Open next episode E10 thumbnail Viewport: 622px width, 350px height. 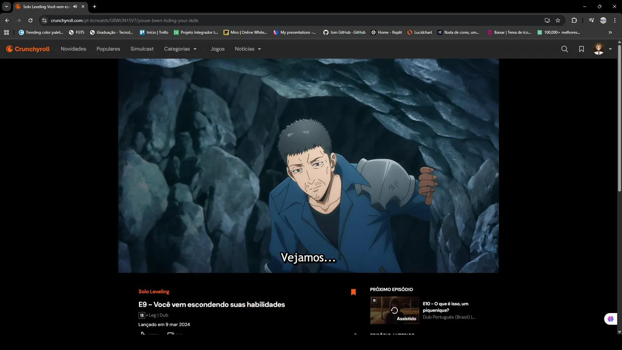pyautogui.click(x=395, y=310)
